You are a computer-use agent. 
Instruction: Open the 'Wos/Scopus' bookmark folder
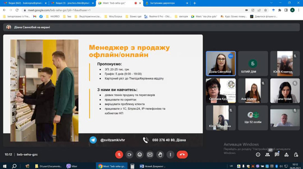tap(113, 16)
